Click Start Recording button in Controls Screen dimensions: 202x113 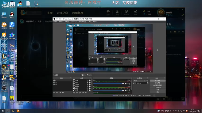(158, 83)
